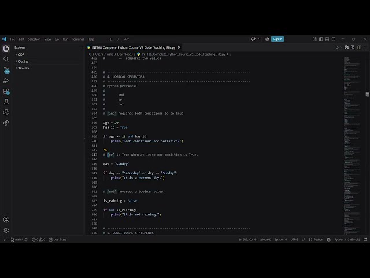Click the Sign In button

coord(277,39)
